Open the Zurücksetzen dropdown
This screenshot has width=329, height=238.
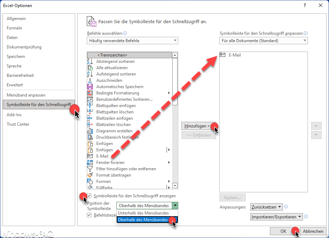click(266, 207)
